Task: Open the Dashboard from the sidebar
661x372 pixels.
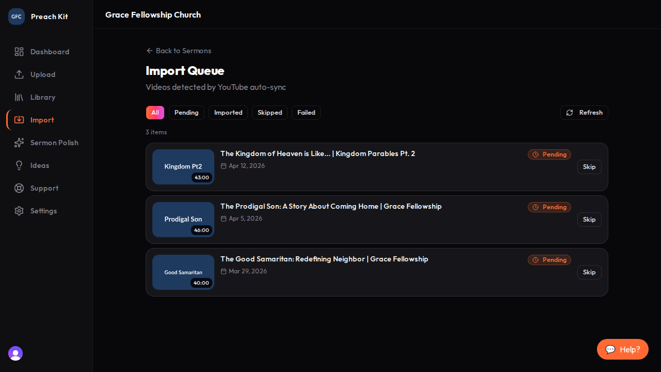Action: pos(19,52)
